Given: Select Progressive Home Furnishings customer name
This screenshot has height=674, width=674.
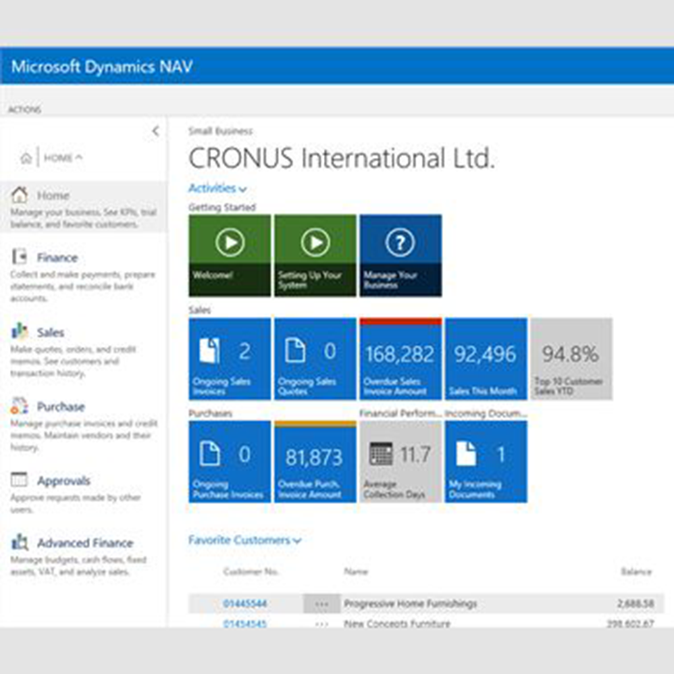Looking at the screenshot, I should pos(411,604).
